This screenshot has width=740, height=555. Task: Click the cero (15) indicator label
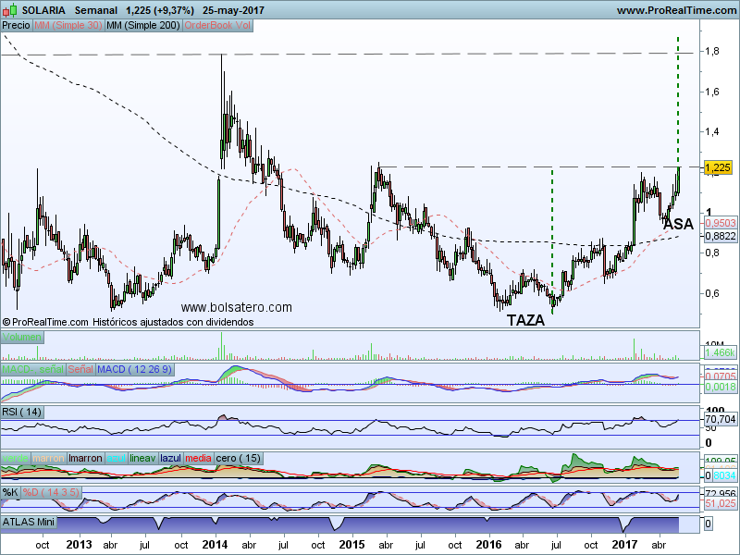(x=238, y=458)
